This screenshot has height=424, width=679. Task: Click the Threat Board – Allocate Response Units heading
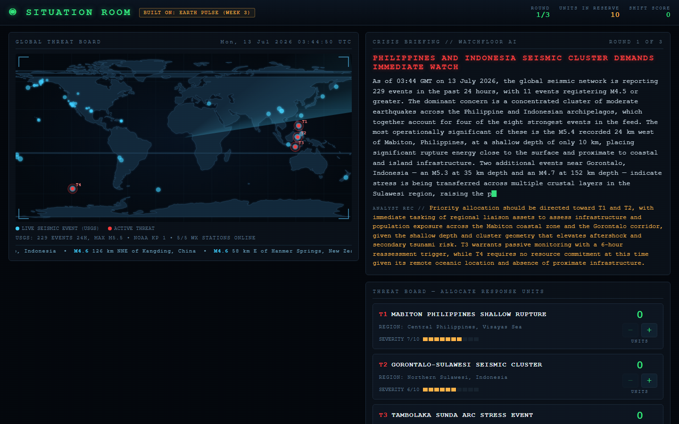[458, 292]
